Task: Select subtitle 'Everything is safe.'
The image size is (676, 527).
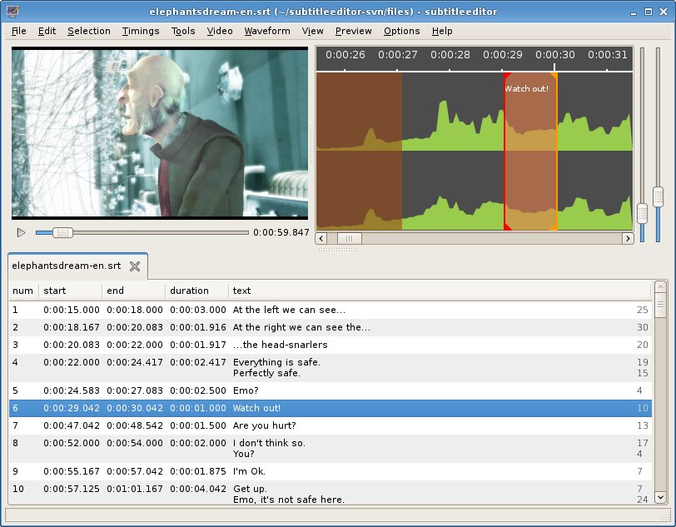Action: tap(331, 368)
